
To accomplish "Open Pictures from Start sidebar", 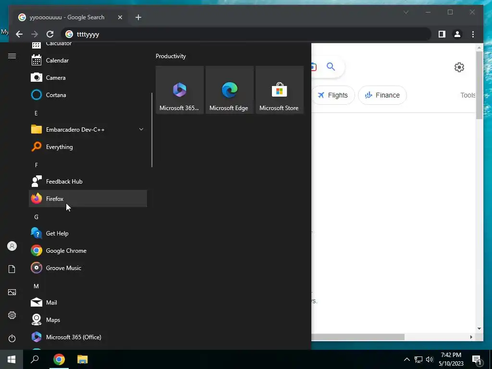I will [12, 292].
